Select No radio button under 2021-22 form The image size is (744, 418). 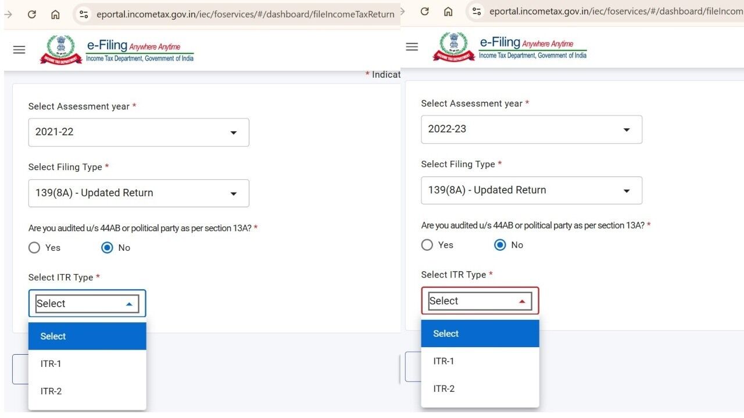click(x=107, y=248)
